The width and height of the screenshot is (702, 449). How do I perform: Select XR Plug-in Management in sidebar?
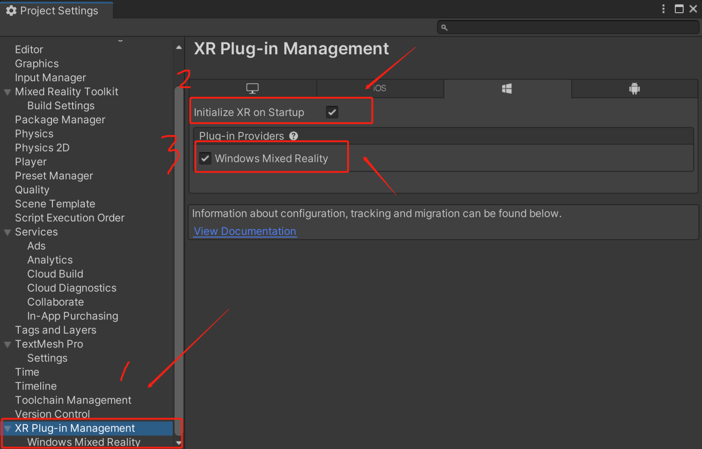pos(75,429)
